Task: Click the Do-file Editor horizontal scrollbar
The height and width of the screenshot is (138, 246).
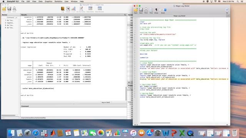Action: coord(155,123)
